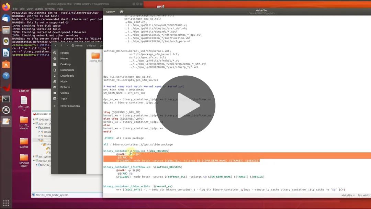371x209 pixels.
Task: Open the Files app in the dock
Action: (6, 30)
